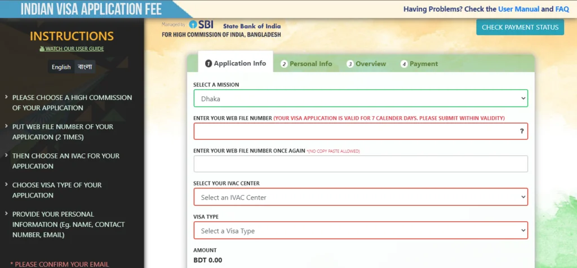The image size is (577, 268).
Task: Click the BDT 0.00 amount text
Action: (x=207, y=260)
